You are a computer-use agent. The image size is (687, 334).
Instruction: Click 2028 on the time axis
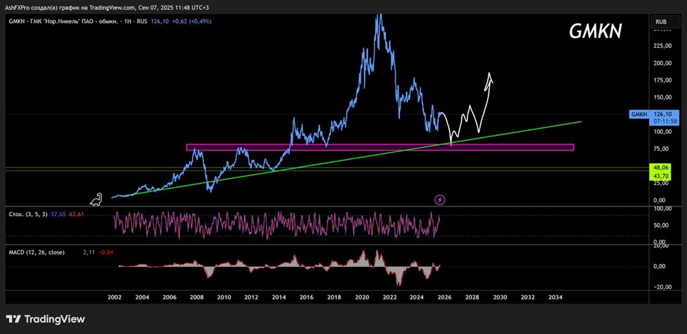[472, 297]
